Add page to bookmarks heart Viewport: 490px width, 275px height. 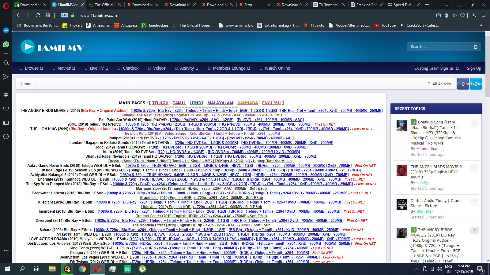point(462,15)
